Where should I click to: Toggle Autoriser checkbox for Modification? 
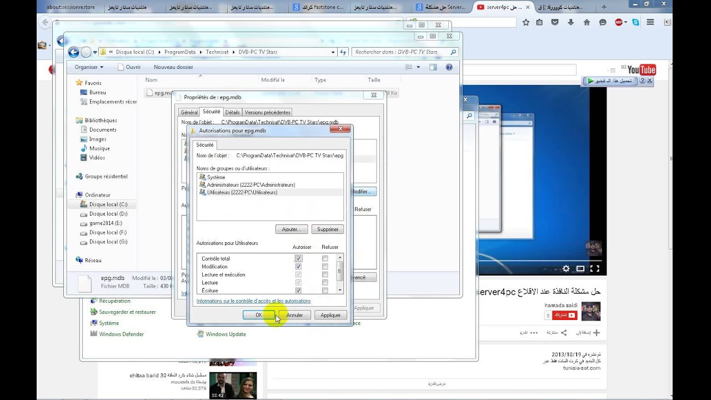pyautogui.click(x=299, y=267)
